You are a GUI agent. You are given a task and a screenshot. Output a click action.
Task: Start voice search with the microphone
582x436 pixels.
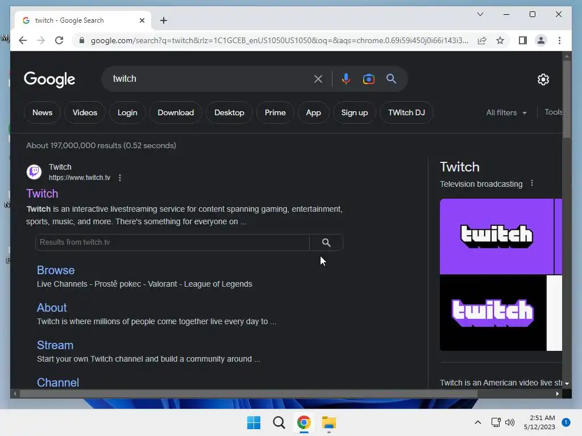tap(346, 79)
